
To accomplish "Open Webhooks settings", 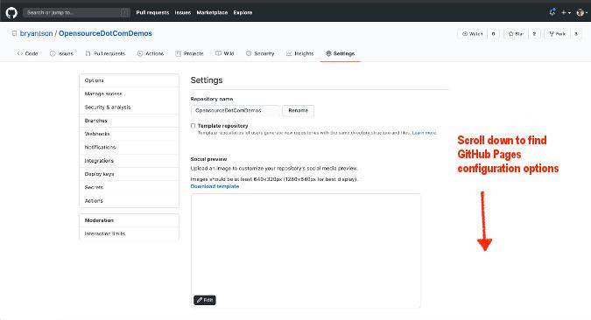I will tap(129, 134).
